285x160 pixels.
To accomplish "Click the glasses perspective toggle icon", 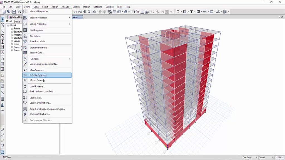I will pos(94,12).
